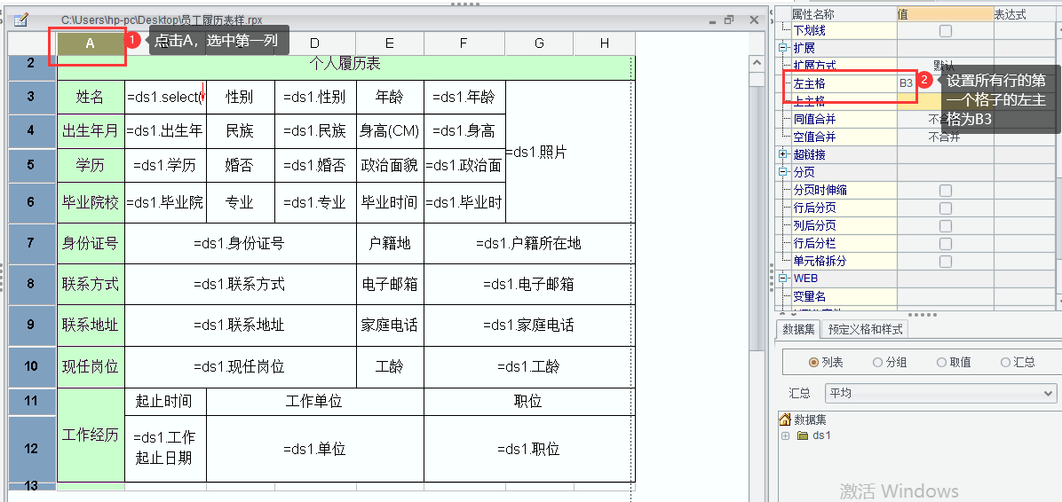Click the 空值合并 value showing 不合并
This screenshot has width=1062, height=502.
tap(946, 137)
